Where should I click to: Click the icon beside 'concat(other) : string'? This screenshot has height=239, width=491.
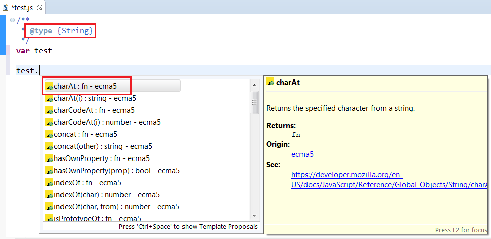49,146
